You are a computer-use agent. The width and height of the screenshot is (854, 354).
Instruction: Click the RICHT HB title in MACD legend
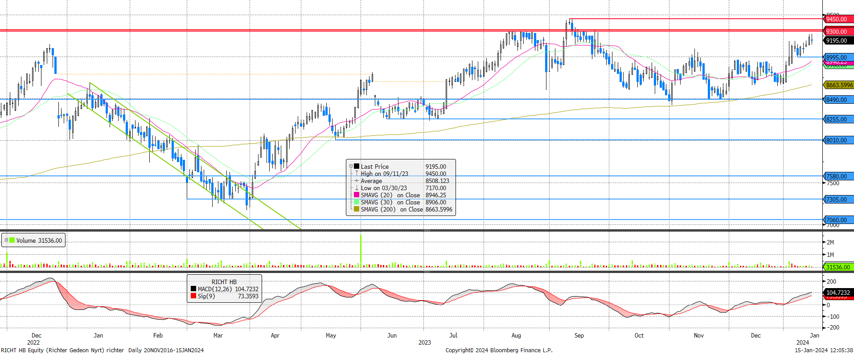click(224, 282)
